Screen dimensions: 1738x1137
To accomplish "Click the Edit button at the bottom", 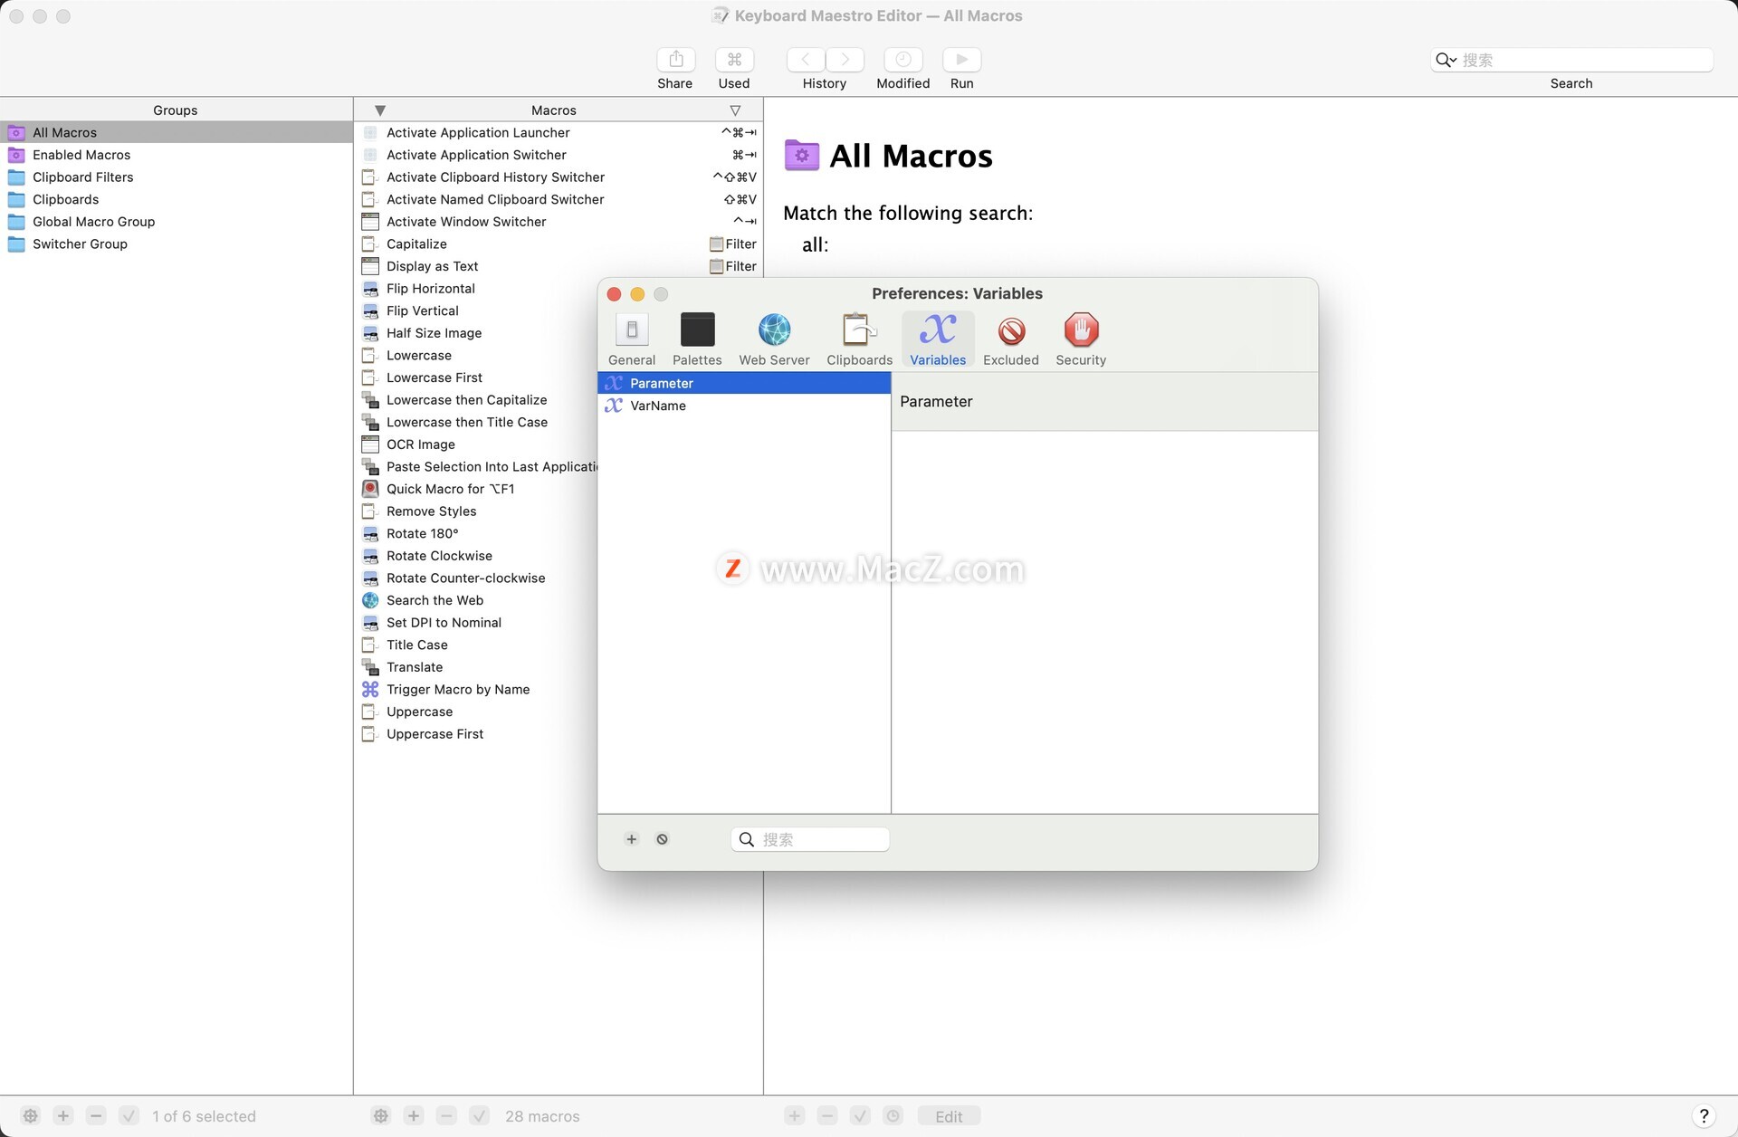I will (x=949, y=1116).
